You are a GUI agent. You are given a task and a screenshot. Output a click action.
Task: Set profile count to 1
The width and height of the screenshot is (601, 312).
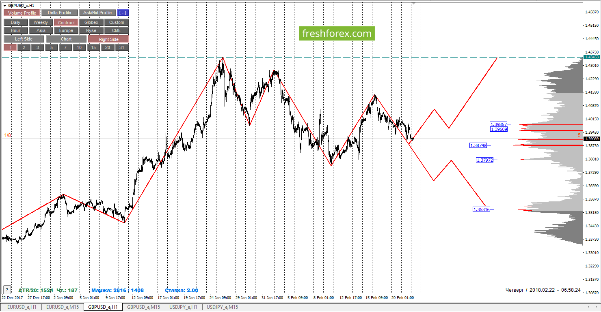(10, 47)
